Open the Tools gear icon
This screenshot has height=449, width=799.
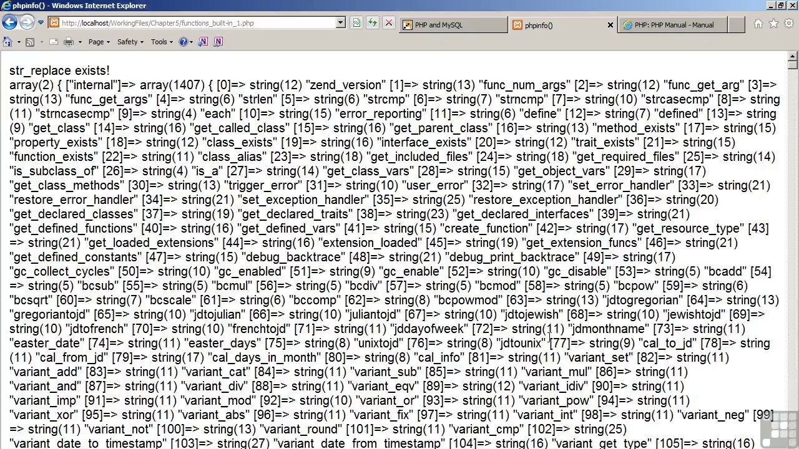pyautogui.click(x=788, y=24)
